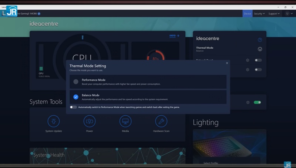Click the System Health banner
The width and height of the screenshot is (296, 168).
coord(107,156)
